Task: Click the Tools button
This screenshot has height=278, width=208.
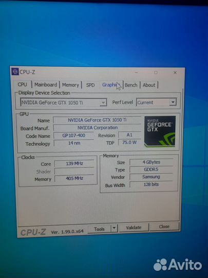Action: 100,229
